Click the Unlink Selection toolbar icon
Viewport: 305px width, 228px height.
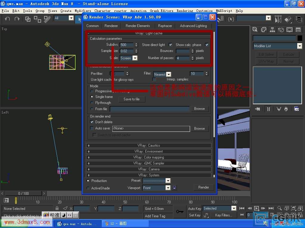tap(37, 19)
